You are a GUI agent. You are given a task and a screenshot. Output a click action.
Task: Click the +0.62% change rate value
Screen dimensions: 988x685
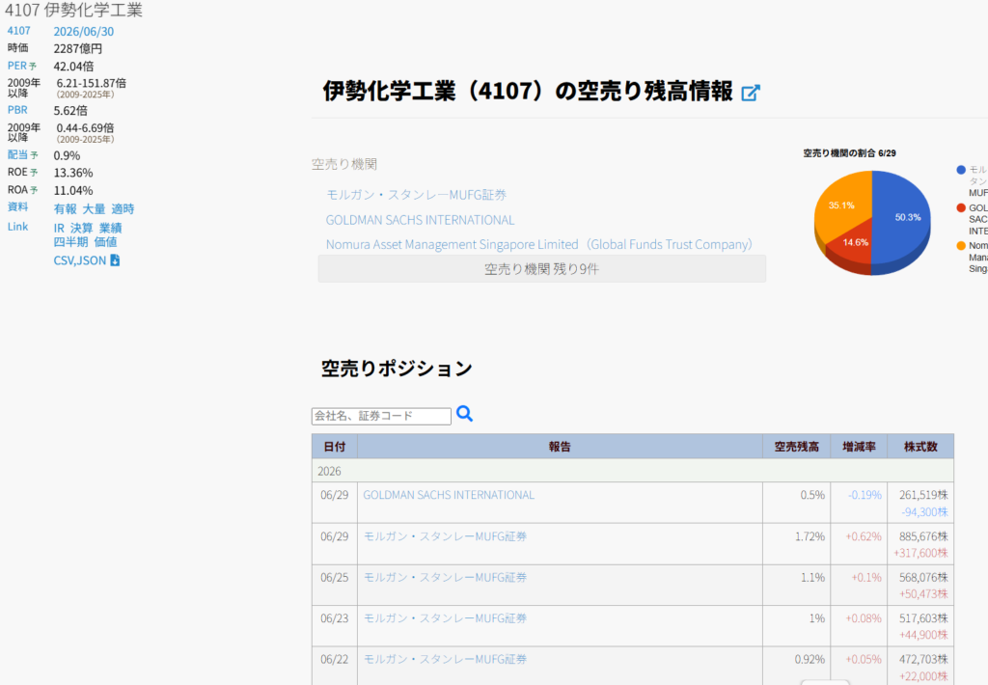click(x=864, y=536)
